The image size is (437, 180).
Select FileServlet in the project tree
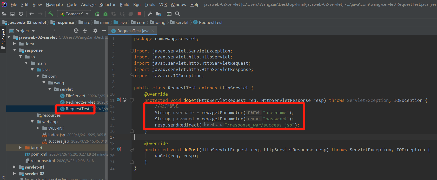point(75,96)
